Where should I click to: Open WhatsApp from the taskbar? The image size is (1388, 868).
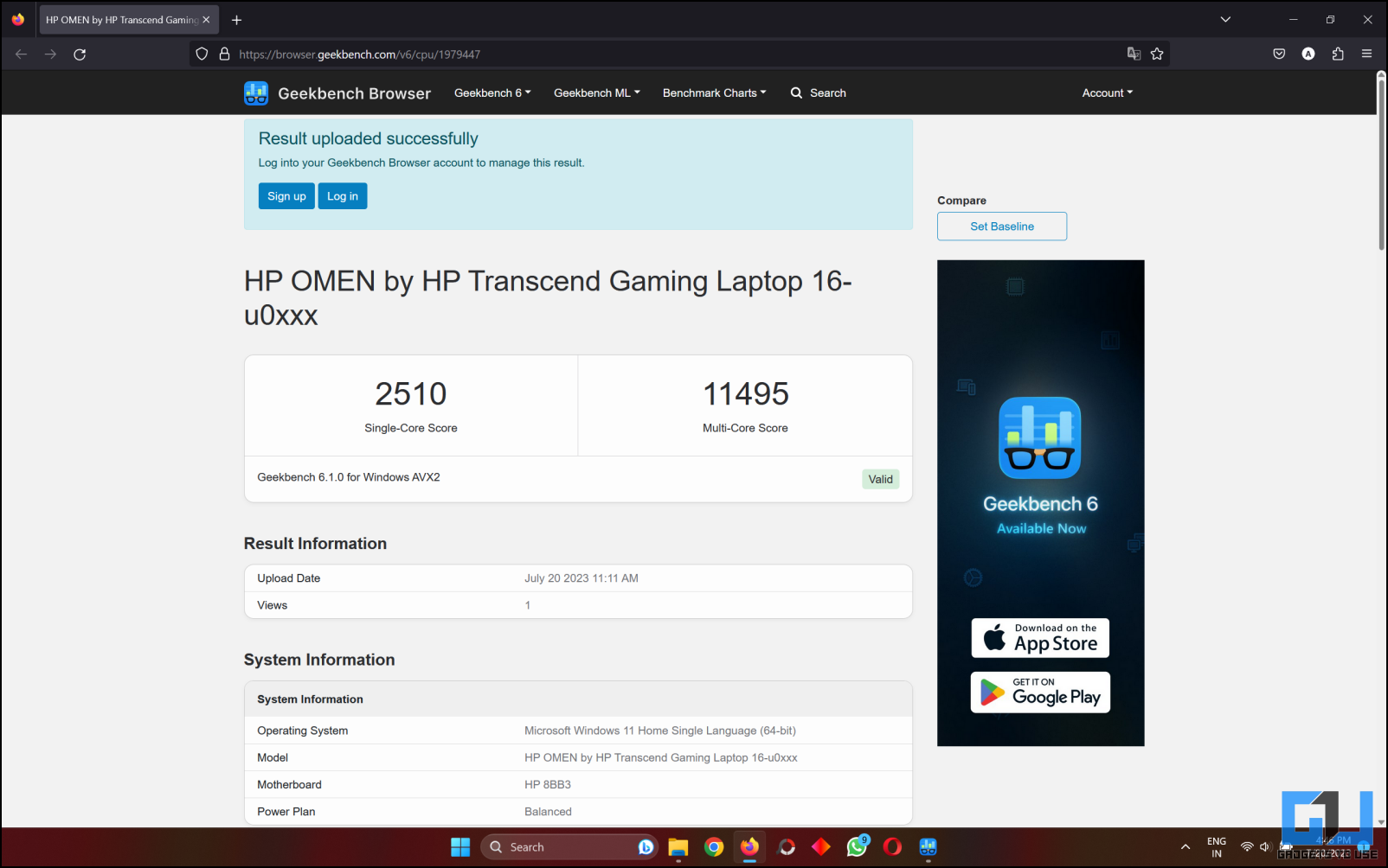857,847
